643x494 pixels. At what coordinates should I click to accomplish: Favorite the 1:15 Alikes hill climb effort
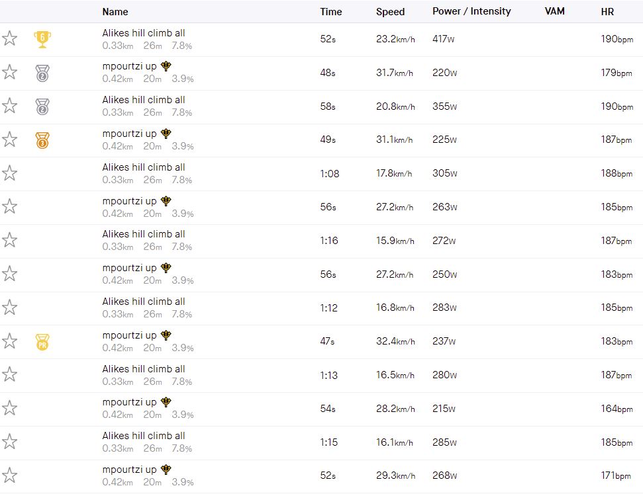pyautogui.click(x=9, y=442)
